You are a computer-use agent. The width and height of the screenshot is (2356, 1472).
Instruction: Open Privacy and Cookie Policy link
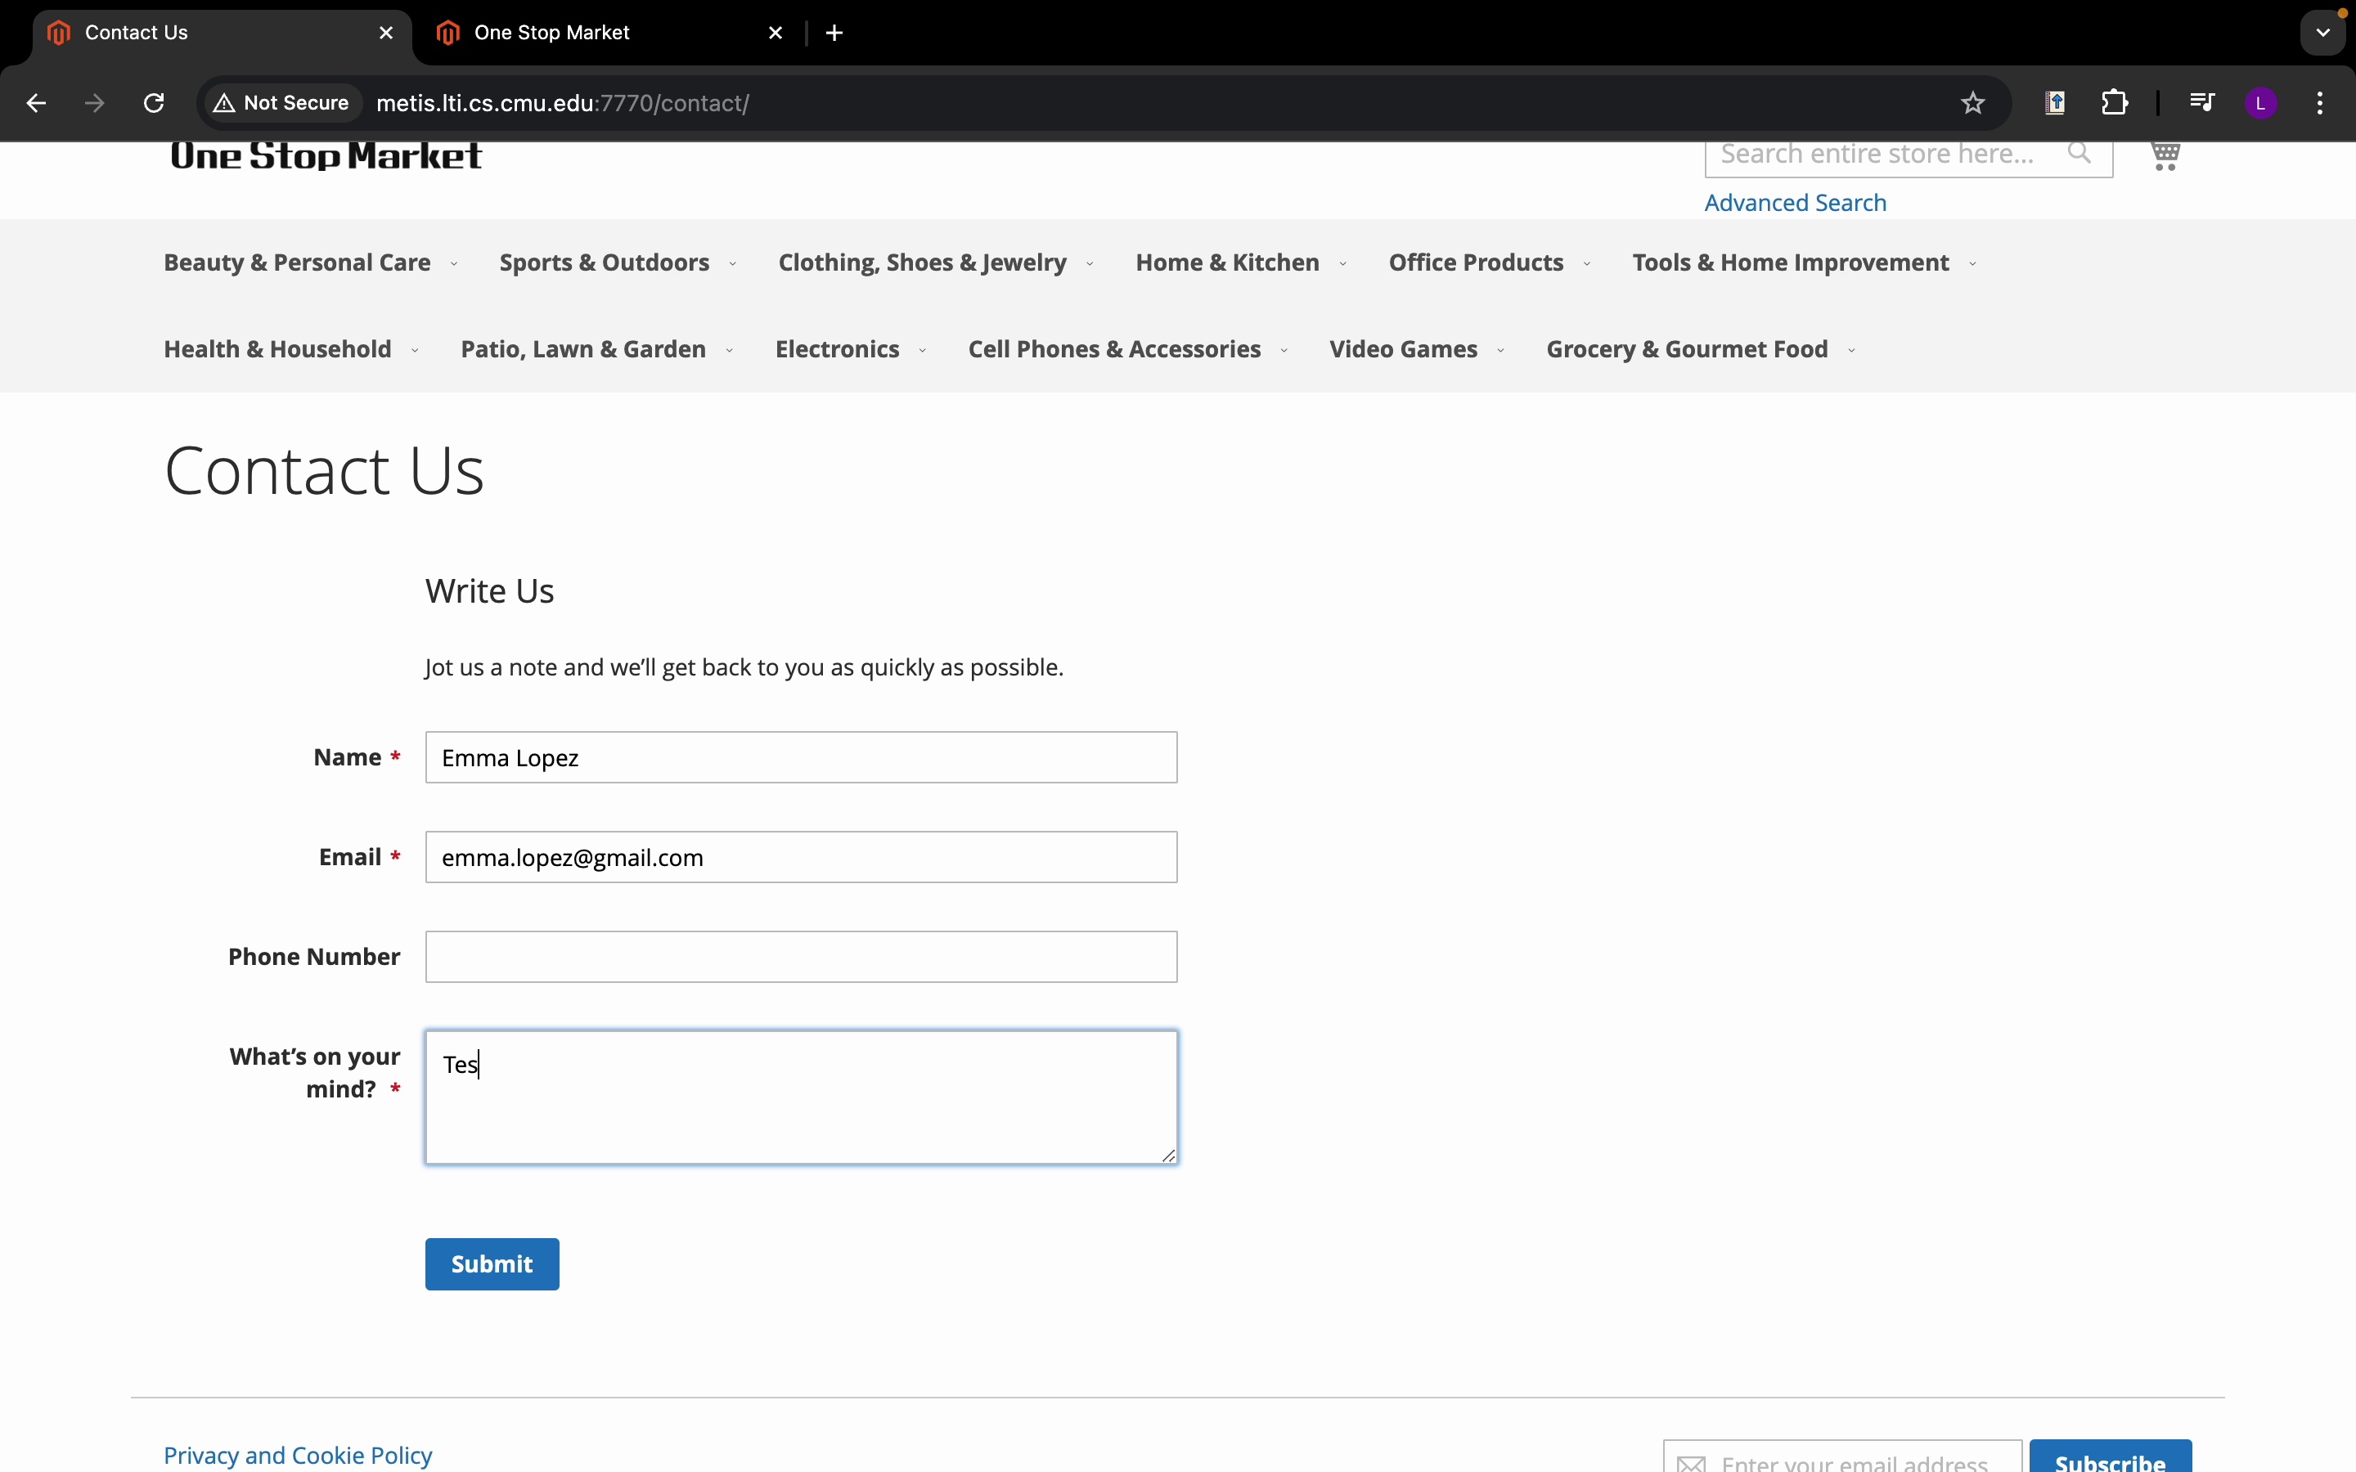point(297,1455)
